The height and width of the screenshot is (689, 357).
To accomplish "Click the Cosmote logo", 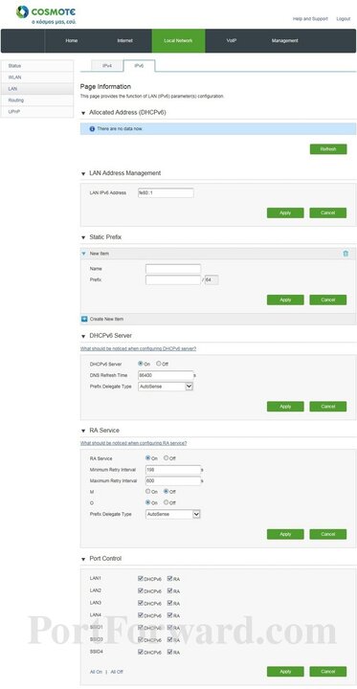I will coord(46,14).
